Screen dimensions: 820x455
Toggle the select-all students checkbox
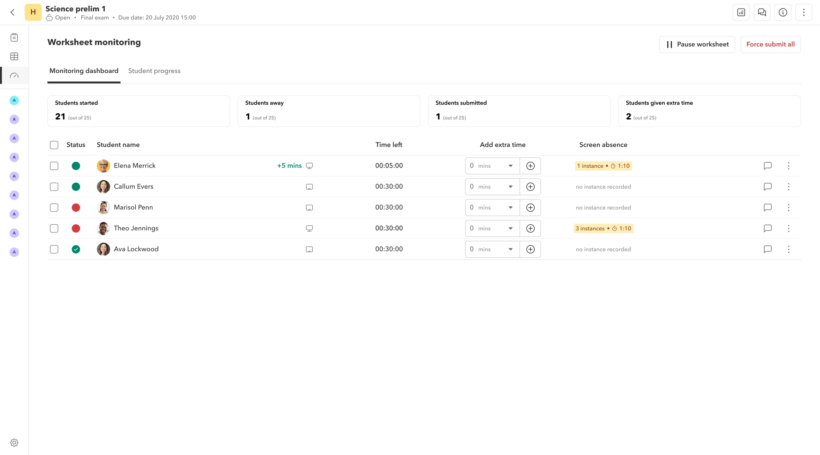click(x=54, y=145)
